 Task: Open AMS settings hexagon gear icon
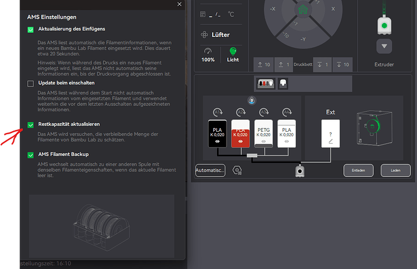[x=237, y=170]
